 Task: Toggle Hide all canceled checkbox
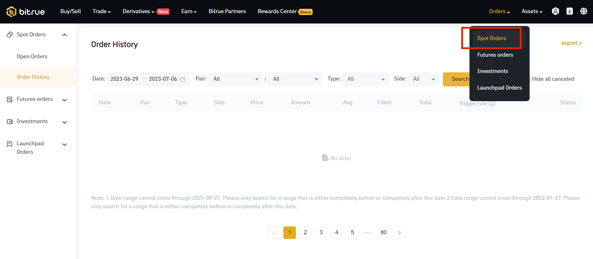pos(529,79)
